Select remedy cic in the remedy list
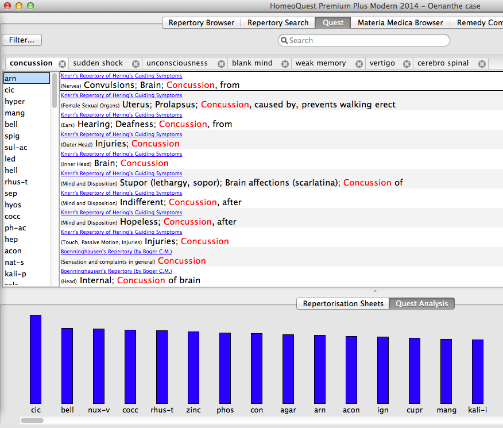 10,90
